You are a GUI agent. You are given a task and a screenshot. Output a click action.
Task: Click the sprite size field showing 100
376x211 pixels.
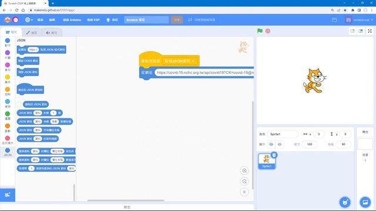coord(310,144)
